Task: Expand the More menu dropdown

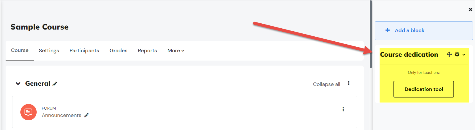Action: click(176, 51)
